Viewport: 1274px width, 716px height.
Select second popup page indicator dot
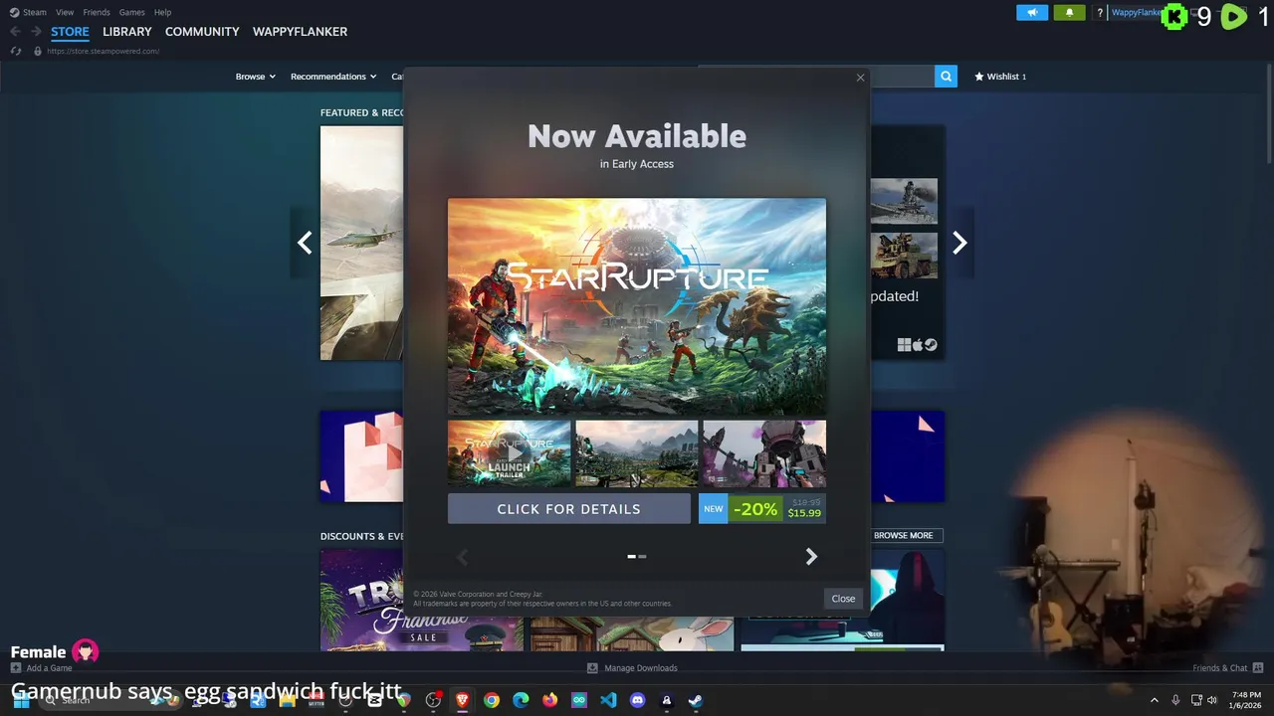pos(643,557)
